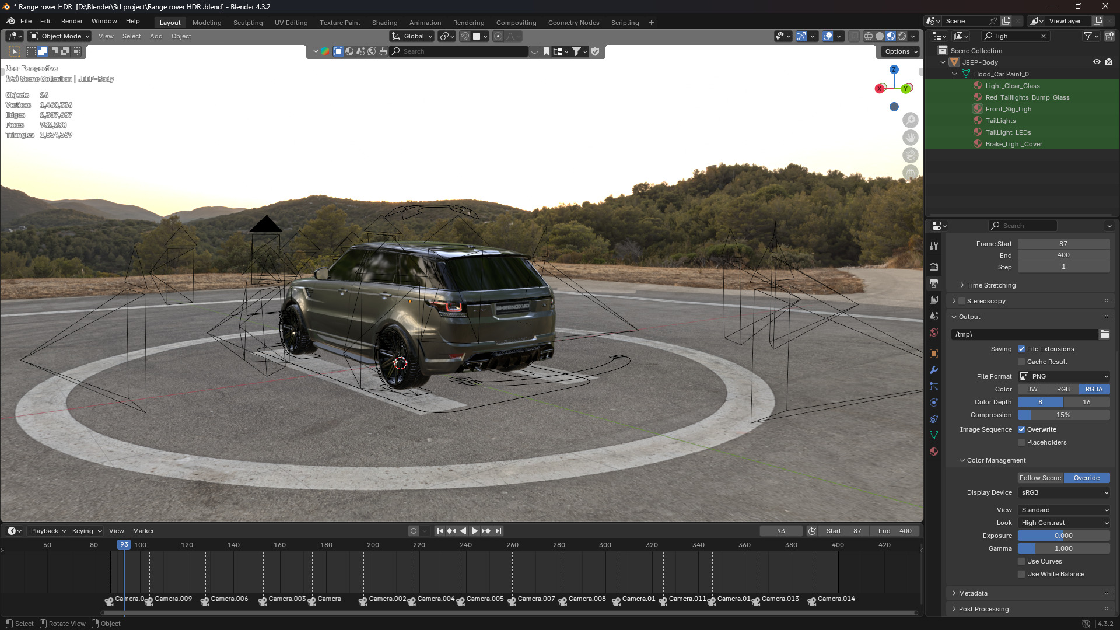Click the zoom viewport navigation icon

911,120
